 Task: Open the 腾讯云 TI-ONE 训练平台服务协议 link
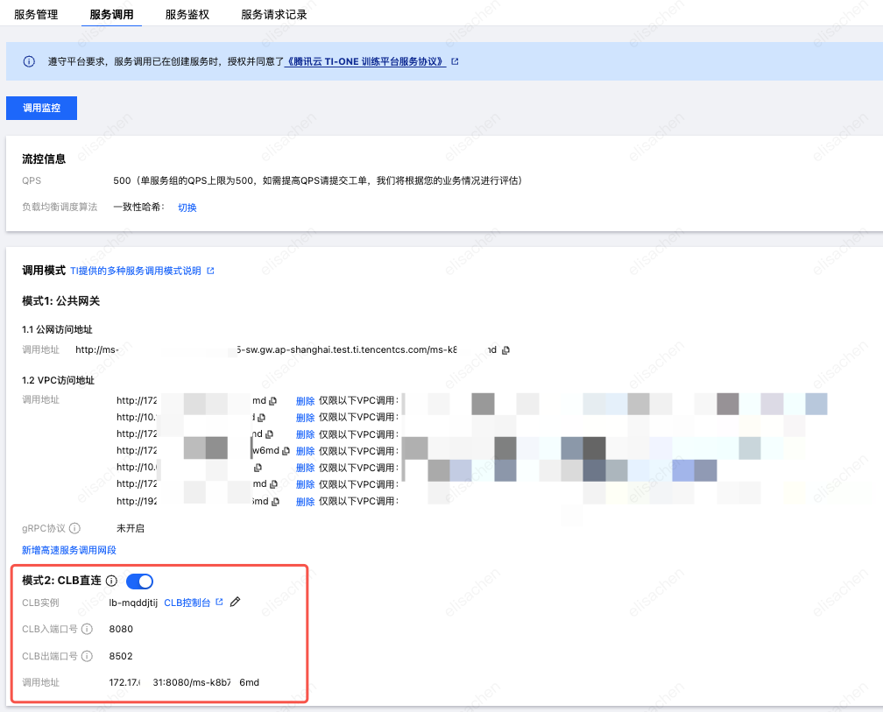[365, 61]
